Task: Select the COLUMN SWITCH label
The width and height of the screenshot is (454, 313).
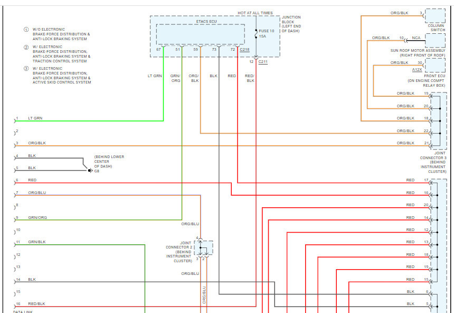Action: 437,28
